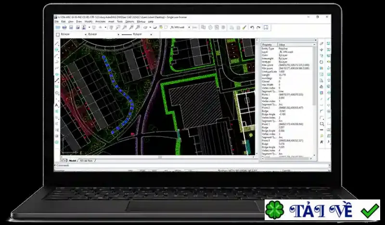Screen dimensions: 385x225
Task: Switch to the Model tab
Action: [73, 160]
